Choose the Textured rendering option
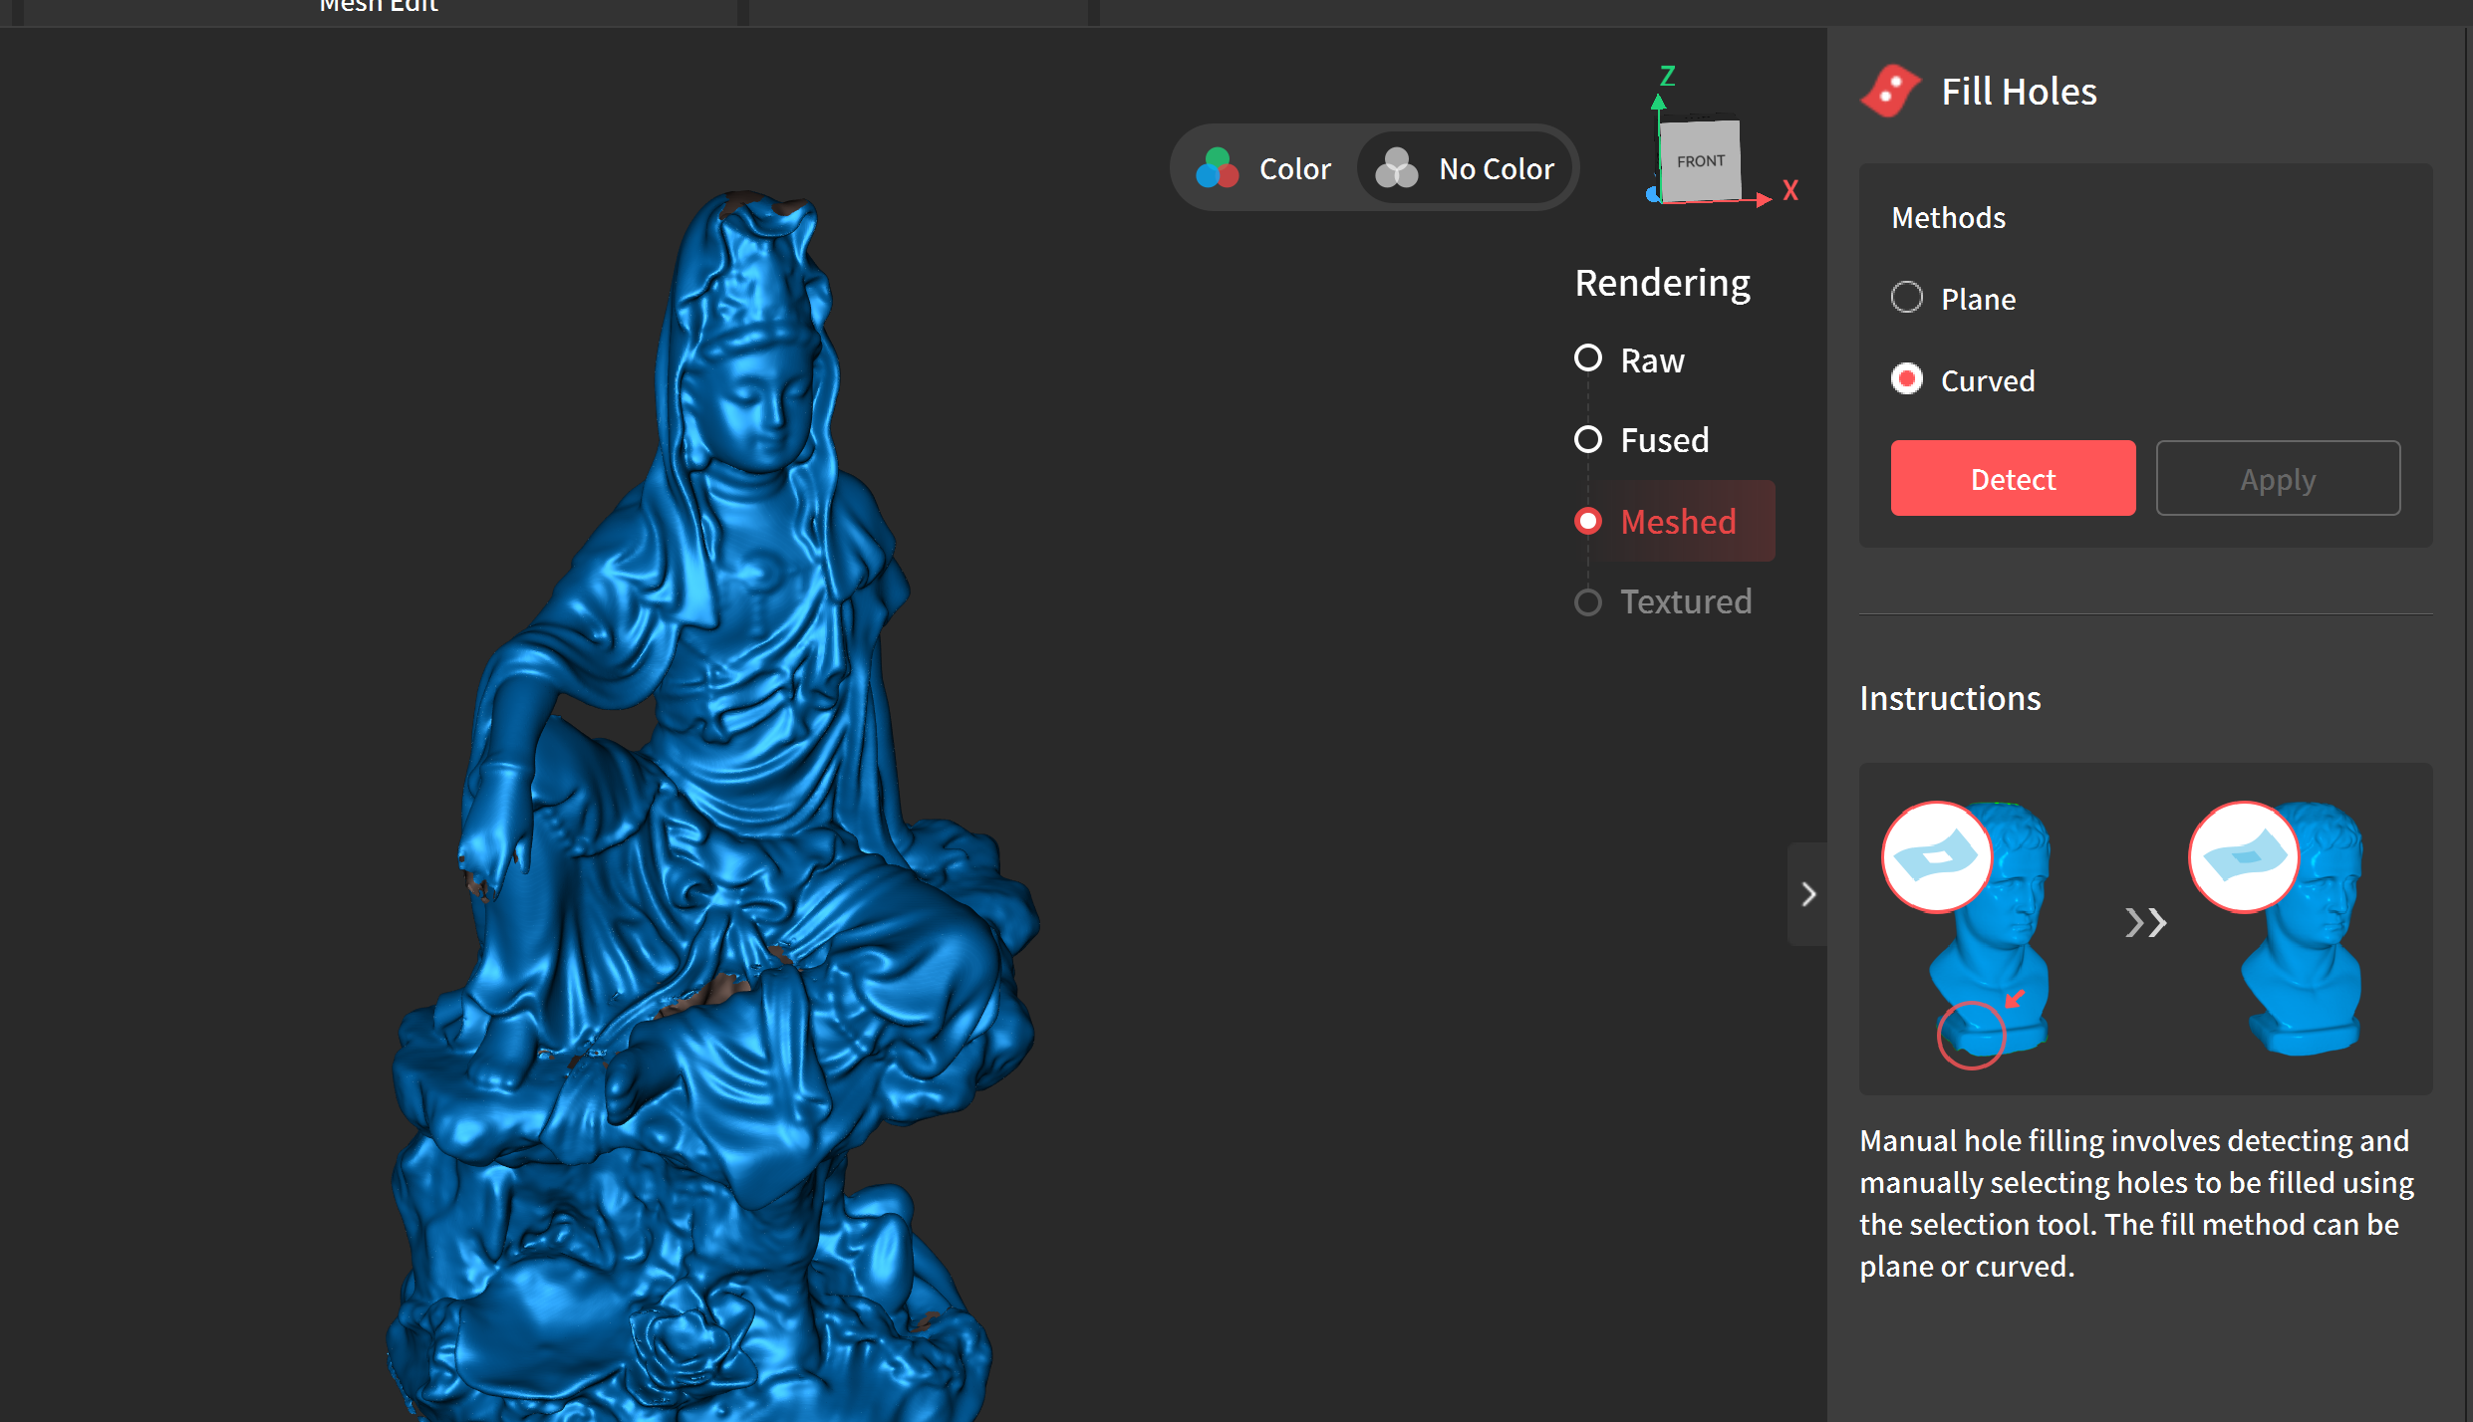Image resolution: width=2473 pixels, height=1422 pixels. pos(1588,601)
